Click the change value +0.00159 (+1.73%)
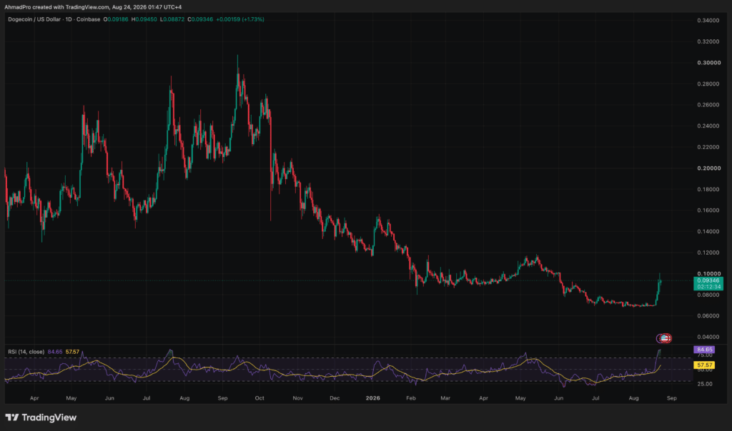 click(240, 19)
